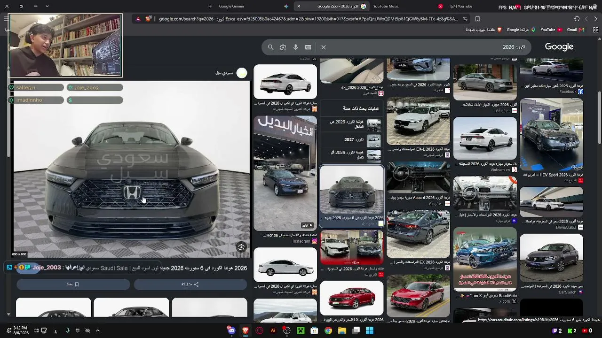Click the حفظ save button
The image size is (602, 338).
[73, 284]
